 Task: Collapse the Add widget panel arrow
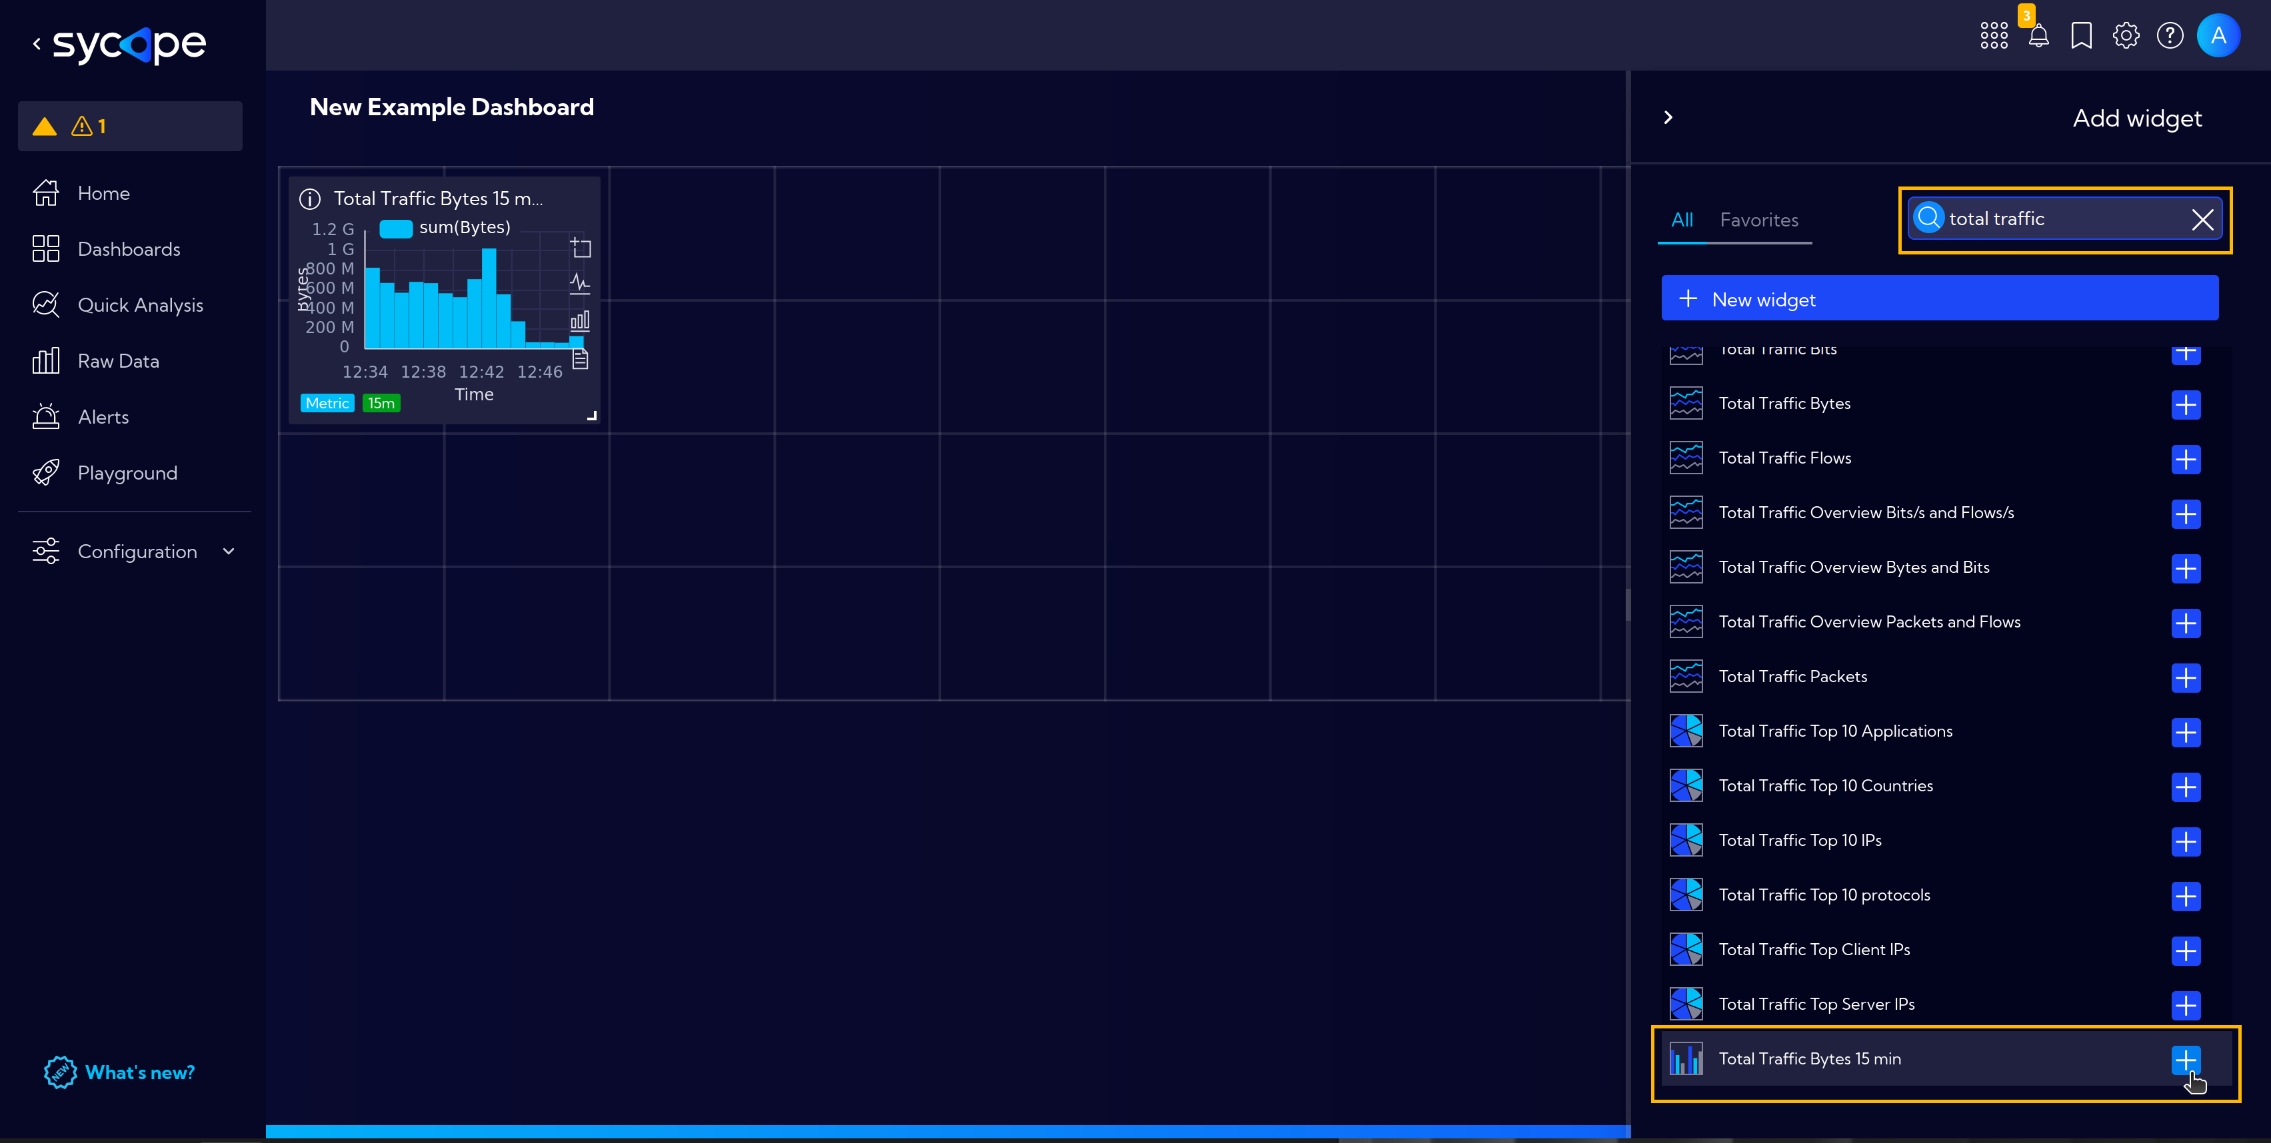click(1668, 117)
